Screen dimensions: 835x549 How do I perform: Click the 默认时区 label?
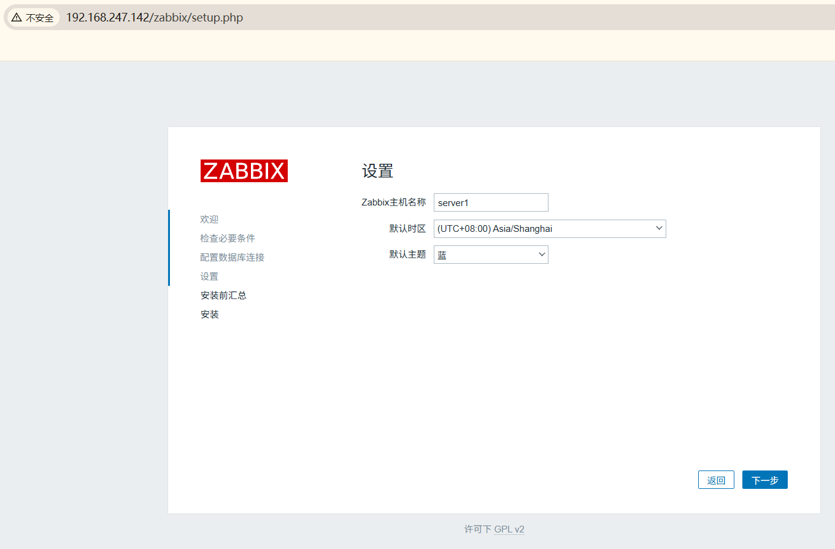point(407,229)
